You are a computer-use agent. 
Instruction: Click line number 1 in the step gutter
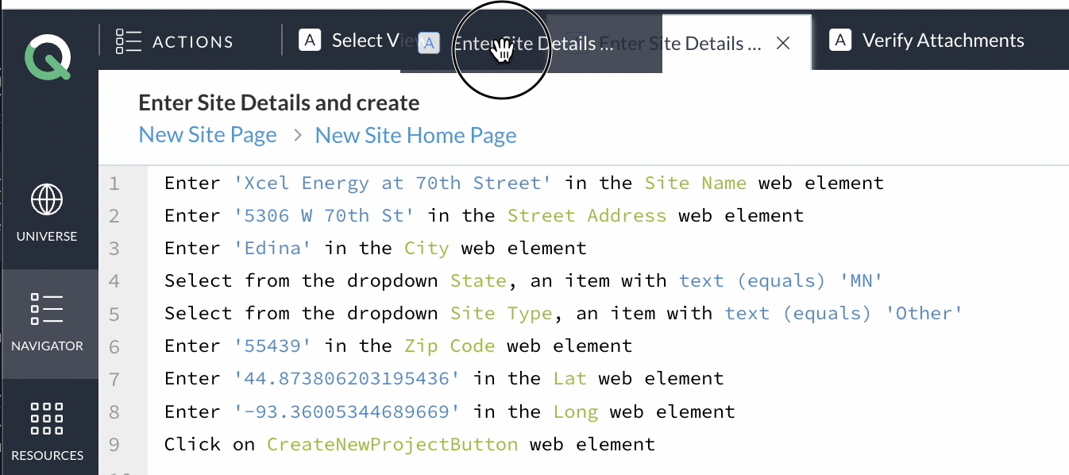(114, 183)
